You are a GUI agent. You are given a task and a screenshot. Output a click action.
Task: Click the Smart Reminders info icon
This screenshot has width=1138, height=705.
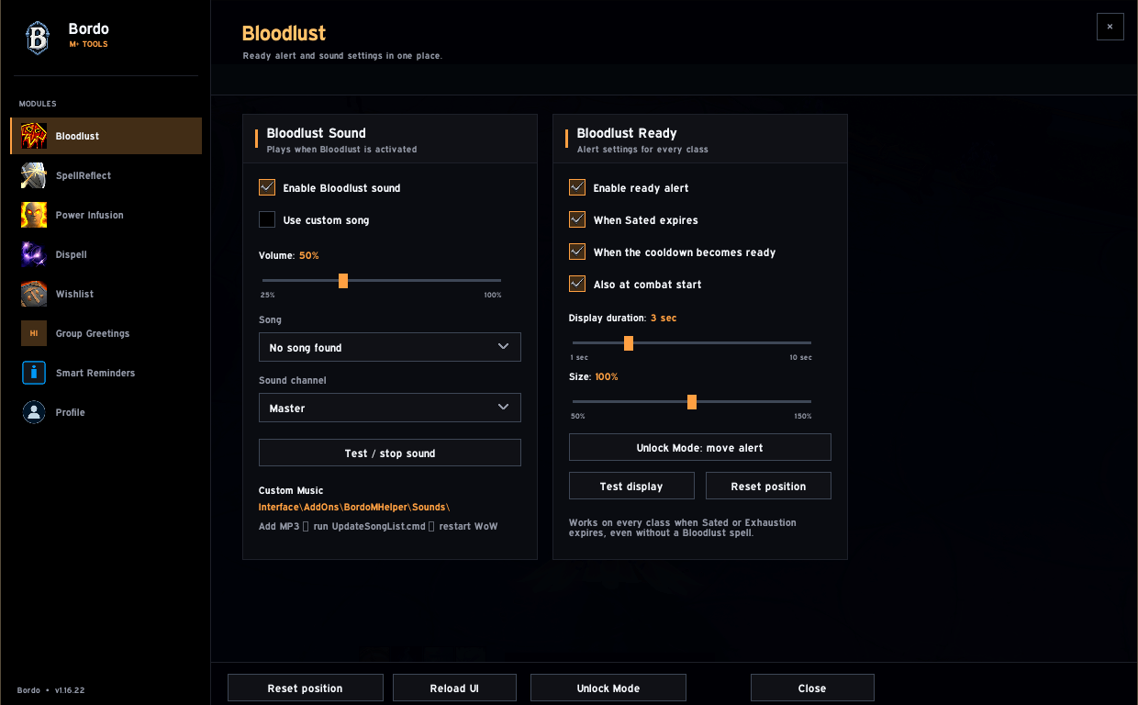[34, 373]
